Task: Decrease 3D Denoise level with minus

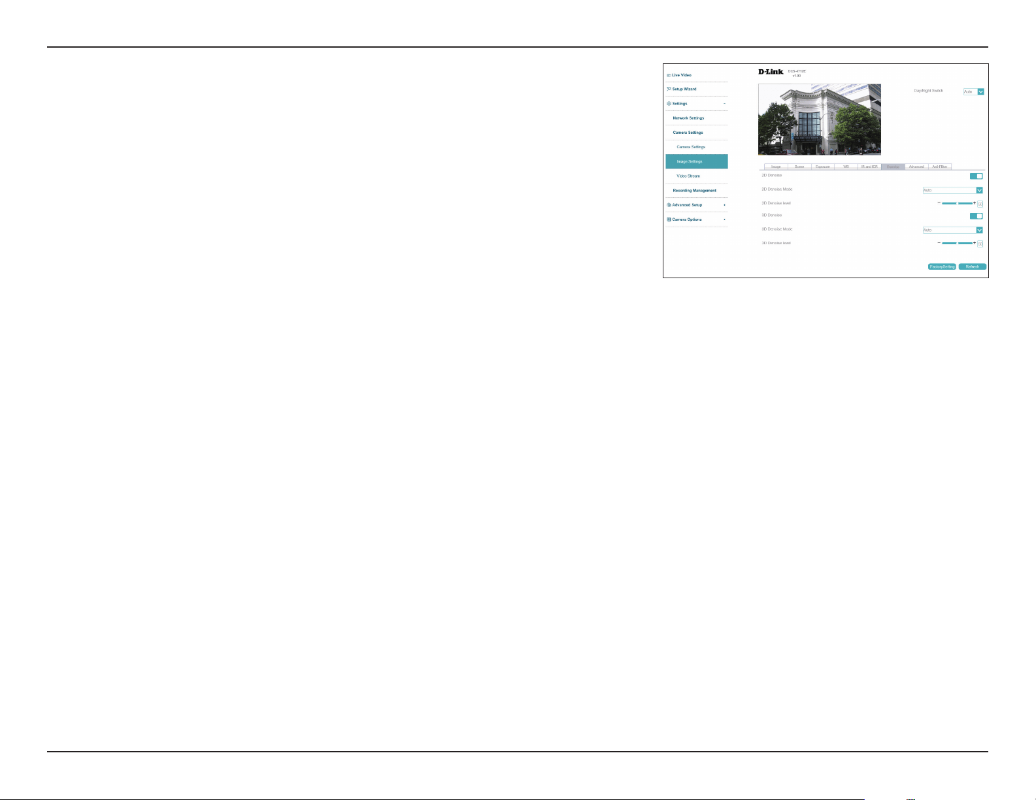Action: click(x=939, y=243)
